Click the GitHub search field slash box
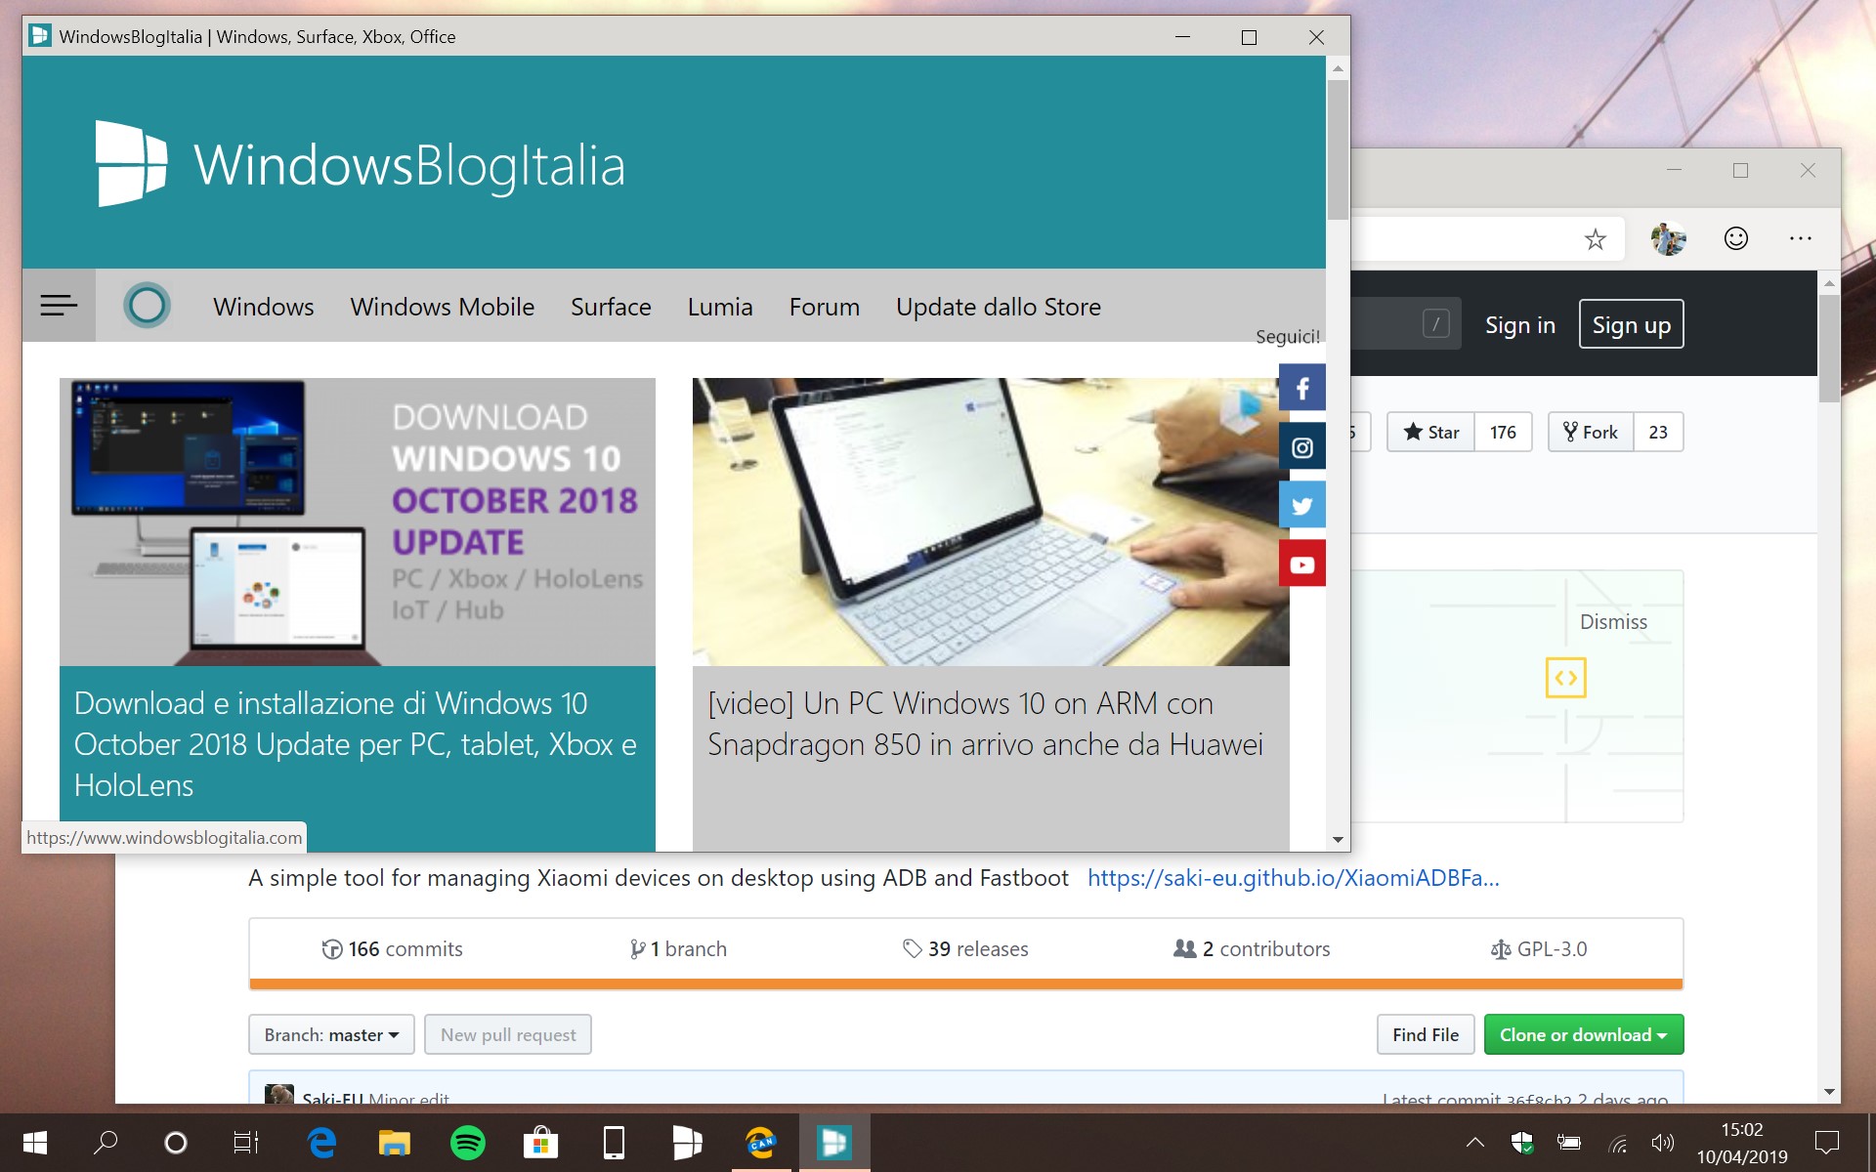This screenshot has height=1172, width=1876. tap(1435, 323)
